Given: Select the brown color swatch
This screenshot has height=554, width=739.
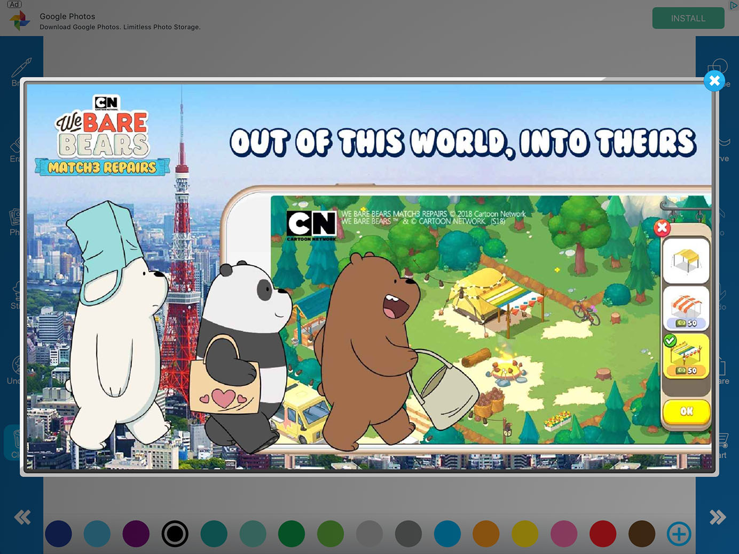Looking at the screenshot, I should pos(641,533).
